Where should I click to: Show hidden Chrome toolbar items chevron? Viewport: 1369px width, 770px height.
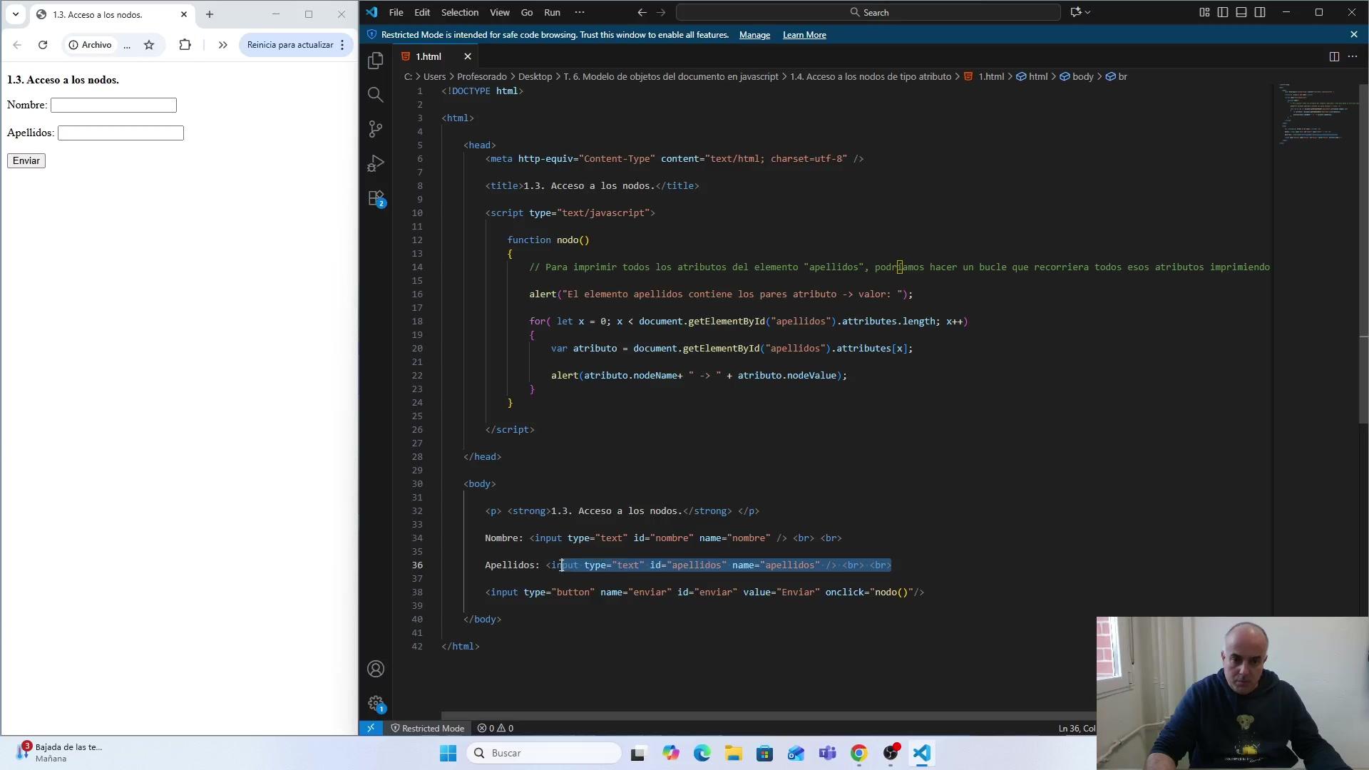pyautogui.click(x=222, y=45)
